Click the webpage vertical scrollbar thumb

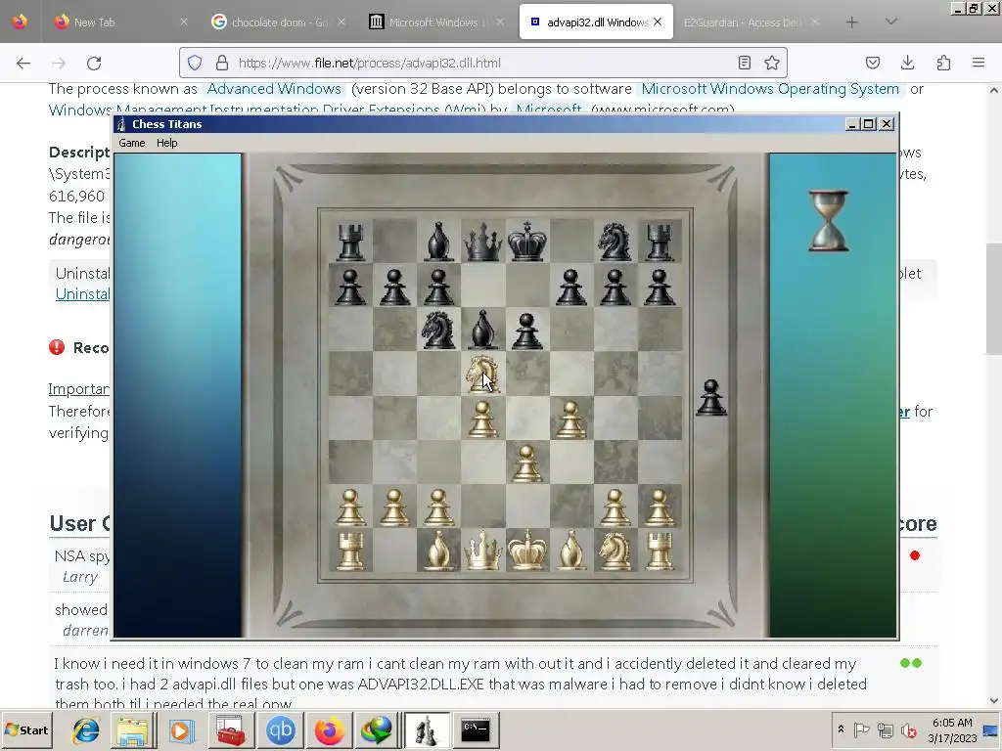pos(994,299)
